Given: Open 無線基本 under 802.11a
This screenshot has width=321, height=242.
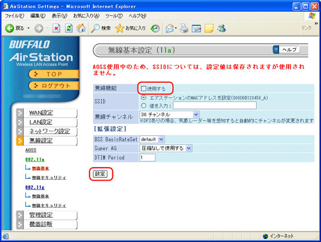Looking at the screenshot, I should (x=41, y=168).
